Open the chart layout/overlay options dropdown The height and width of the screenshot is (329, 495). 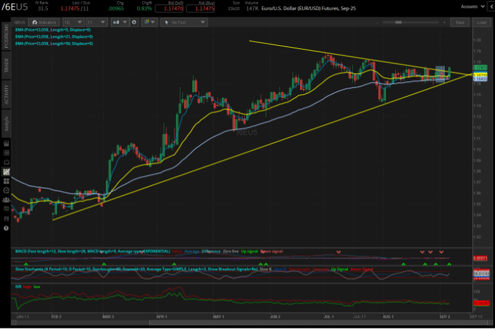click(149, 22)
